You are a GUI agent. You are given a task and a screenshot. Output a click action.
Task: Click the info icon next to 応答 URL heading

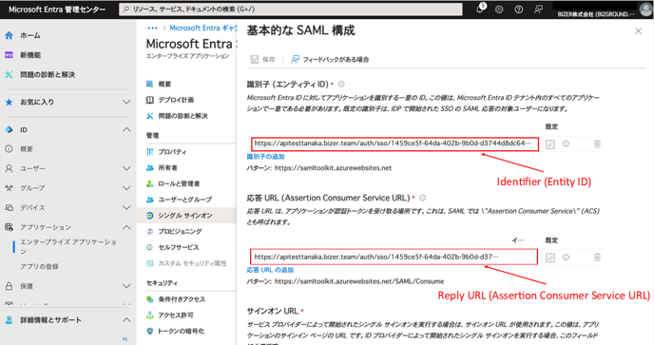click(x=422, y=198)
